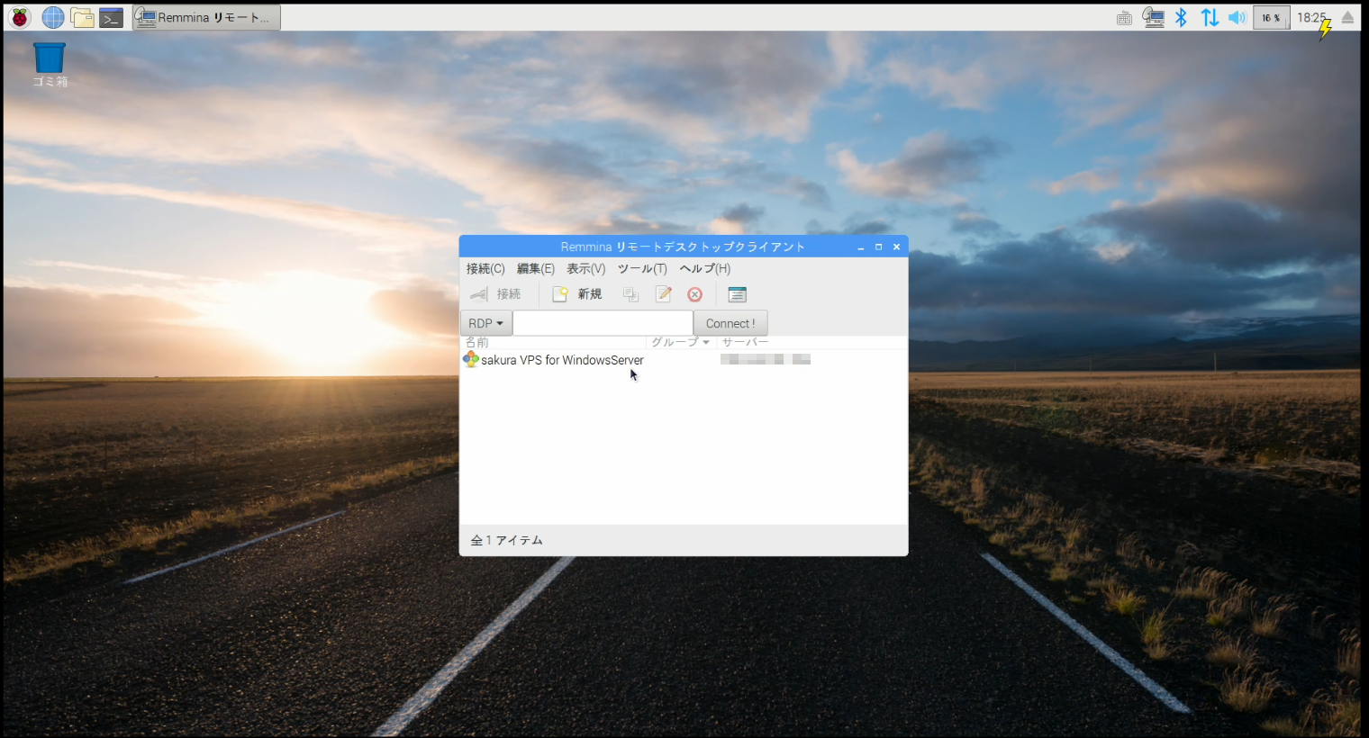
Task: Click the red delete profile icon
Action: [x=694, y=294]
